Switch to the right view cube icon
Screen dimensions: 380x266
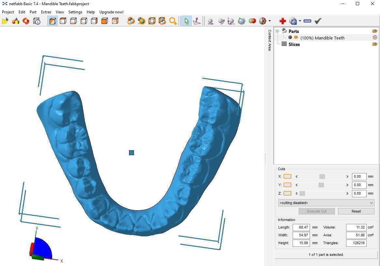click(x=94, y=21)
